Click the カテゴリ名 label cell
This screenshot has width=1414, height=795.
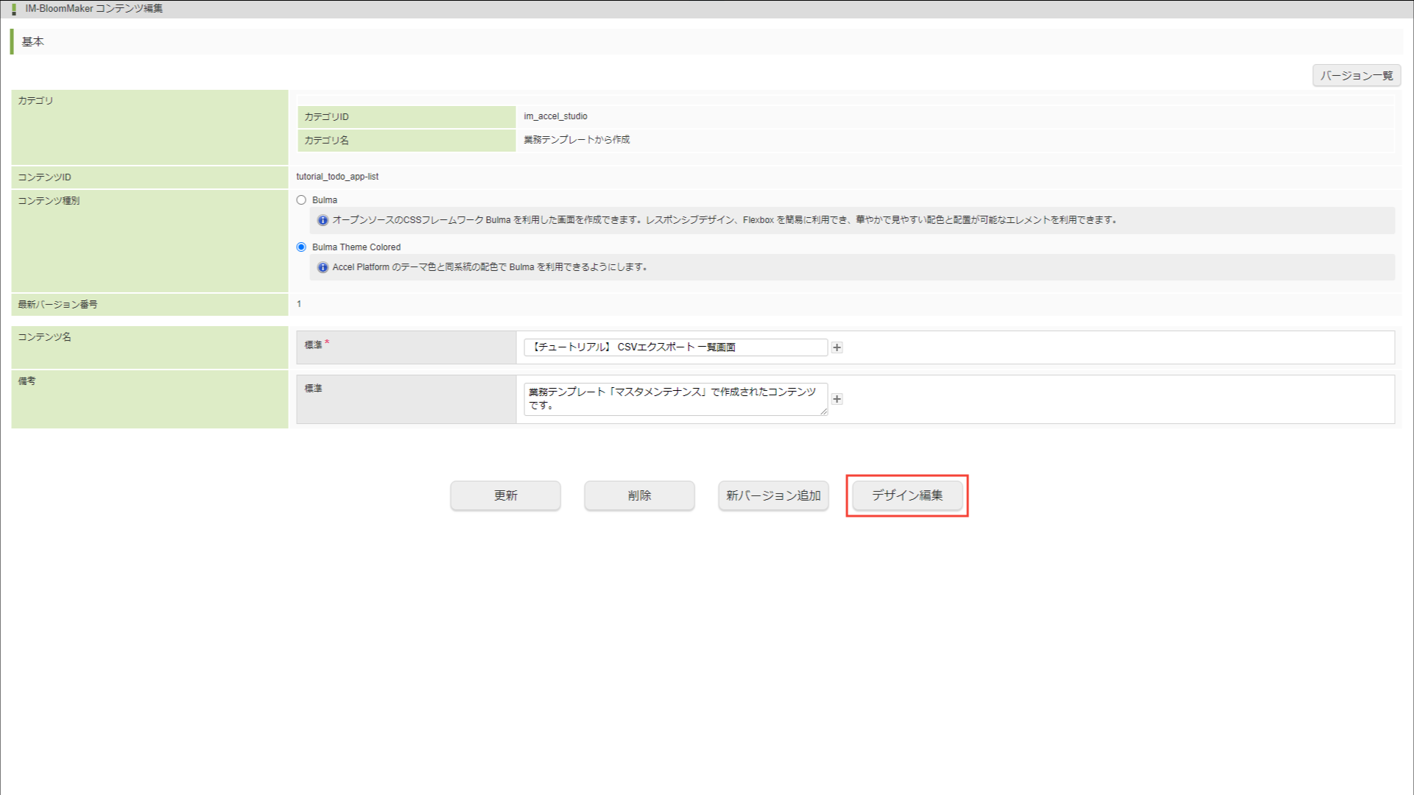click(407, 141)
